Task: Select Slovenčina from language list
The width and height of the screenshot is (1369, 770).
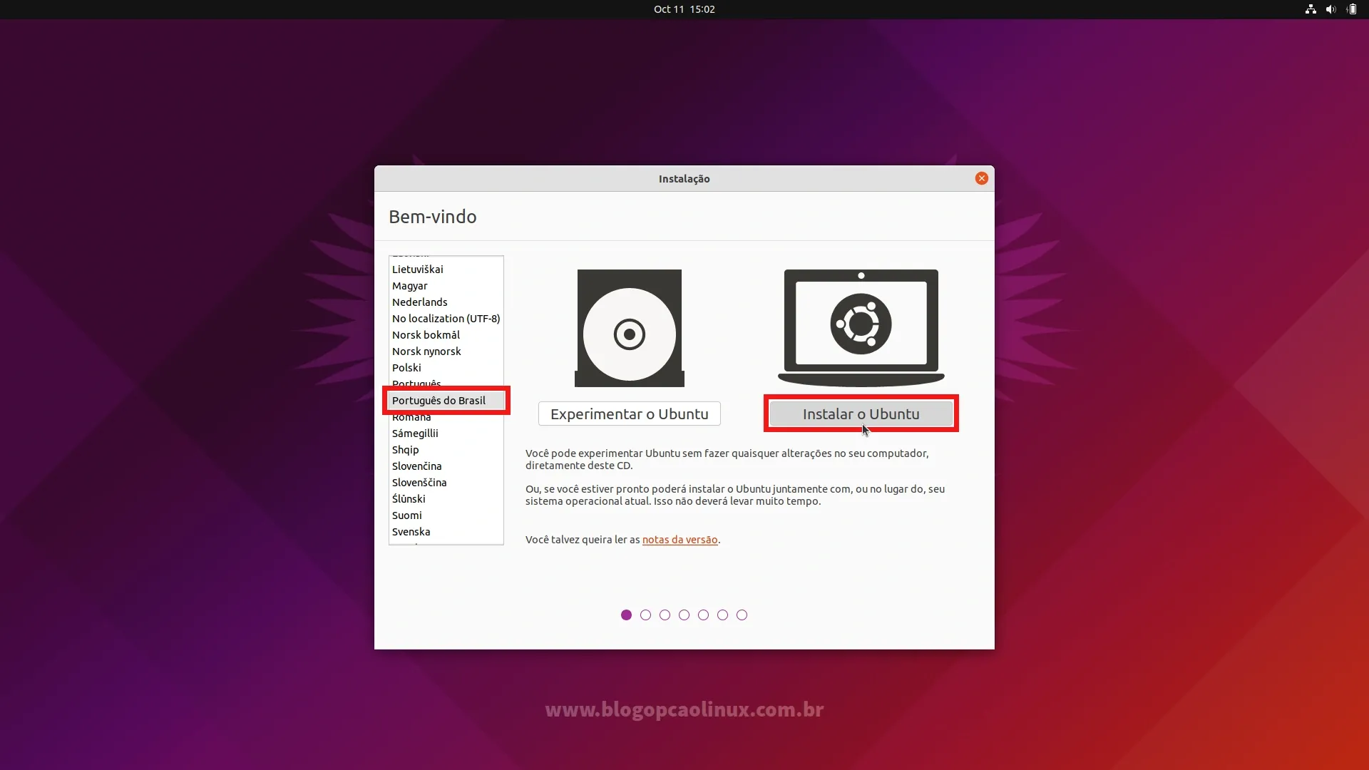Action: tap(417, 466)
